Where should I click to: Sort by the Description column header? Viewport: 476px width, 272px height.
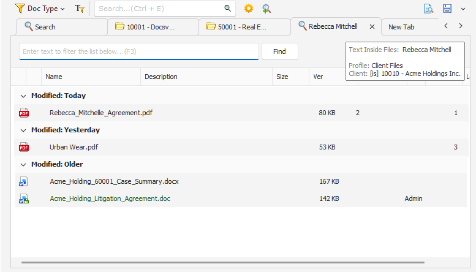tap(206, 77)
